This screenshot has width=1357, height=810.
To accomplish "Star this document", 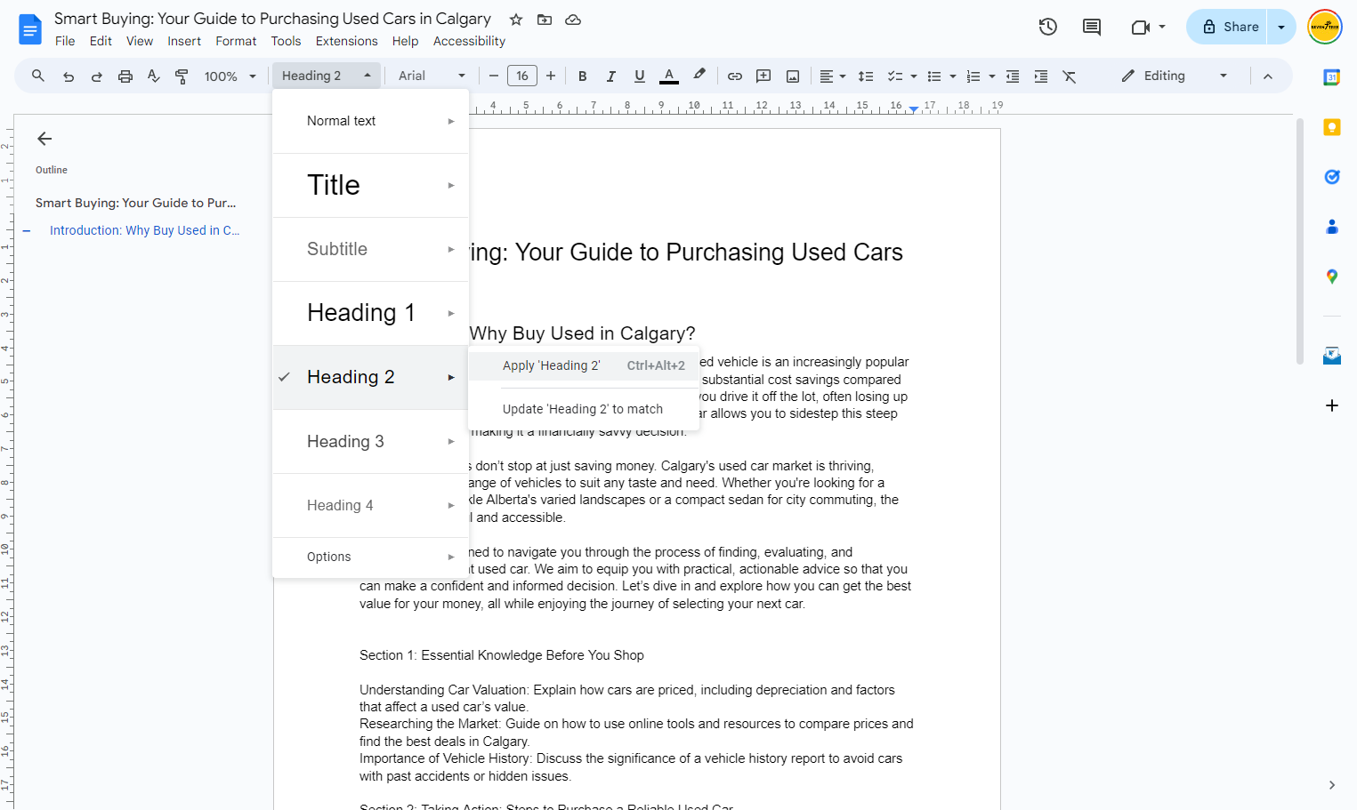I will coord(516,20).
